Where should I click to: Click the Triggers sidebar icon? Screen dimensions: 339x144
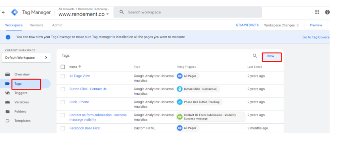(8, 93)
